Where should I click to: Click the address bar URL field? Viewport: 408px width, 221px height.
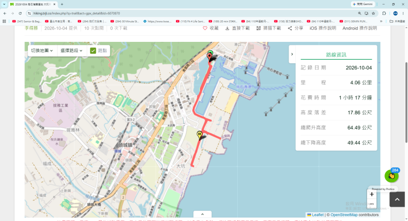(x=193, y=13)
